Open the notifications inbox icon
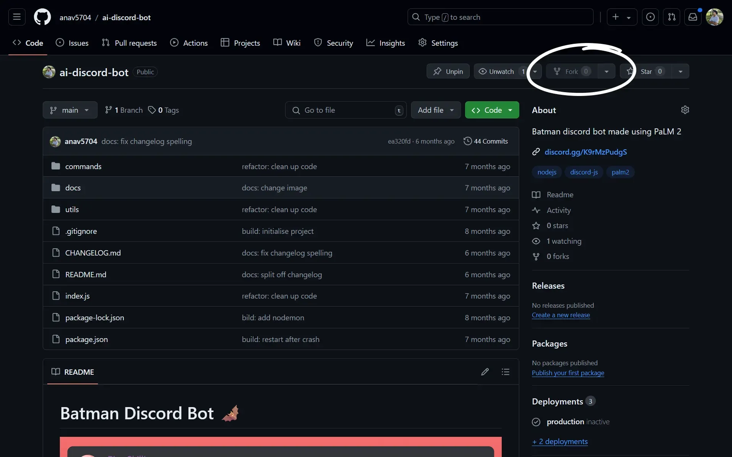Image resolution: width=732 pixels, height=457 pixels. pos(693,17)
